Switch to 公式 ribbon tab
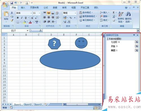141x111 pixels. point(46,8)
